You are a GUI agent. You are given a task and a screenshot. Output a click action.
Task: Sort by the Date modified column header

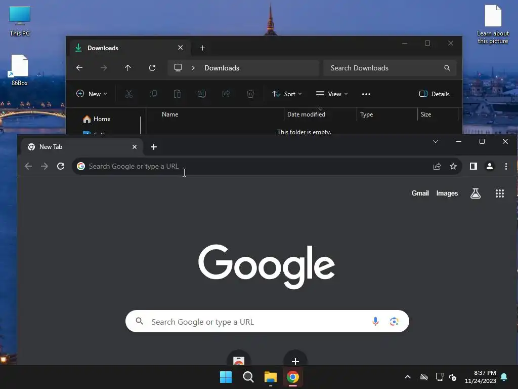[306, 114]
